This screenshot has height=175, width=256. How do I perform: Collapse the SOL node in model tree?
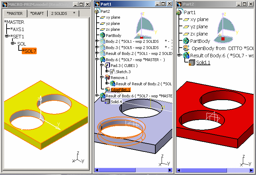(x=13, y=44)
